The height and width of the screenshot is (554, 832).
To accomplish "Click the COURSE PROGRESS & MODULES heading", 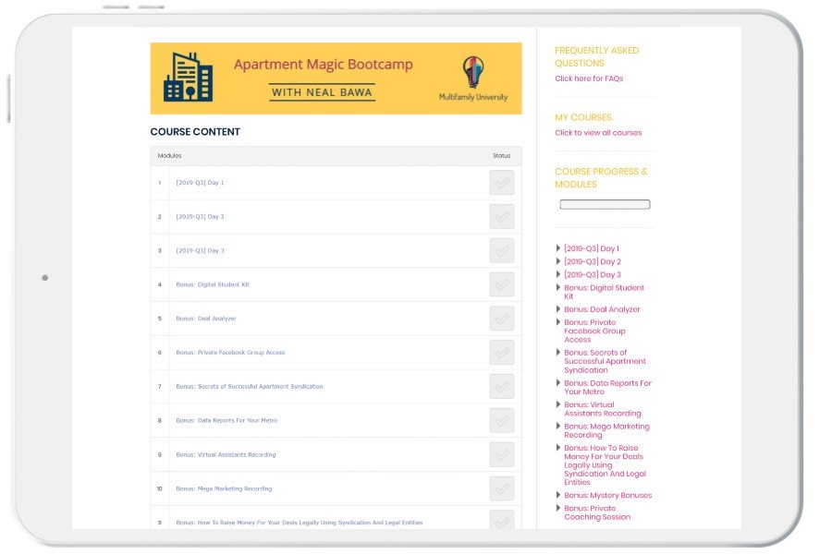I will click(601, 177).
